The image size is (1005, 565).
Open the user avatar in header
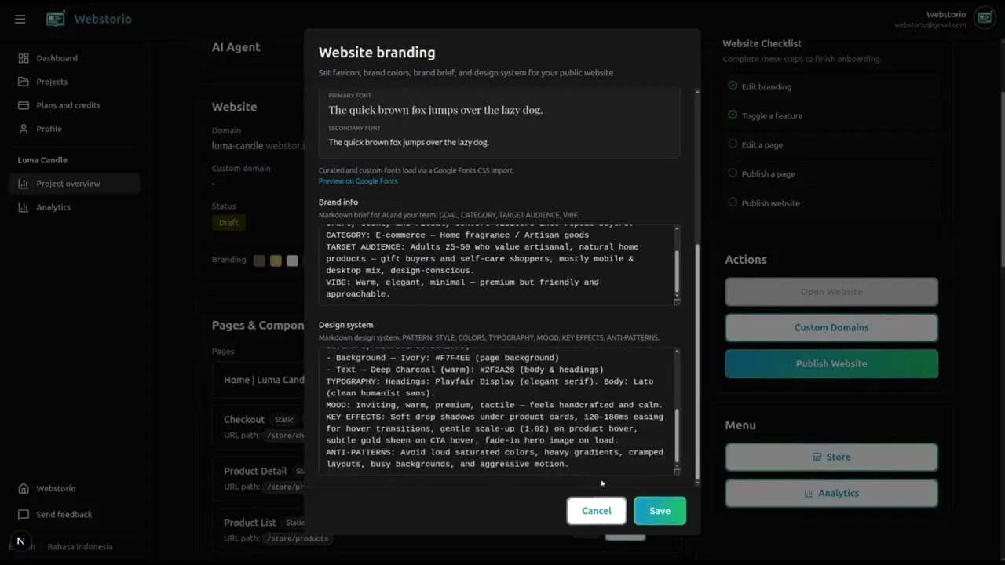tap(985, 18)
